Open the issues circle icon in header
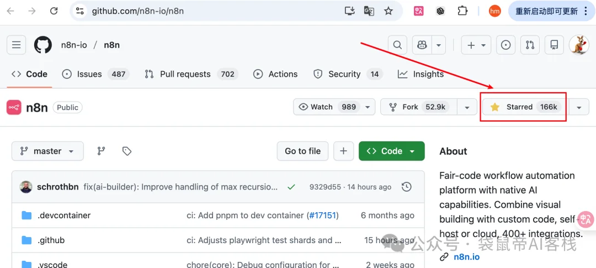Viewport: 596px width, 268px height. click(505, 45)
